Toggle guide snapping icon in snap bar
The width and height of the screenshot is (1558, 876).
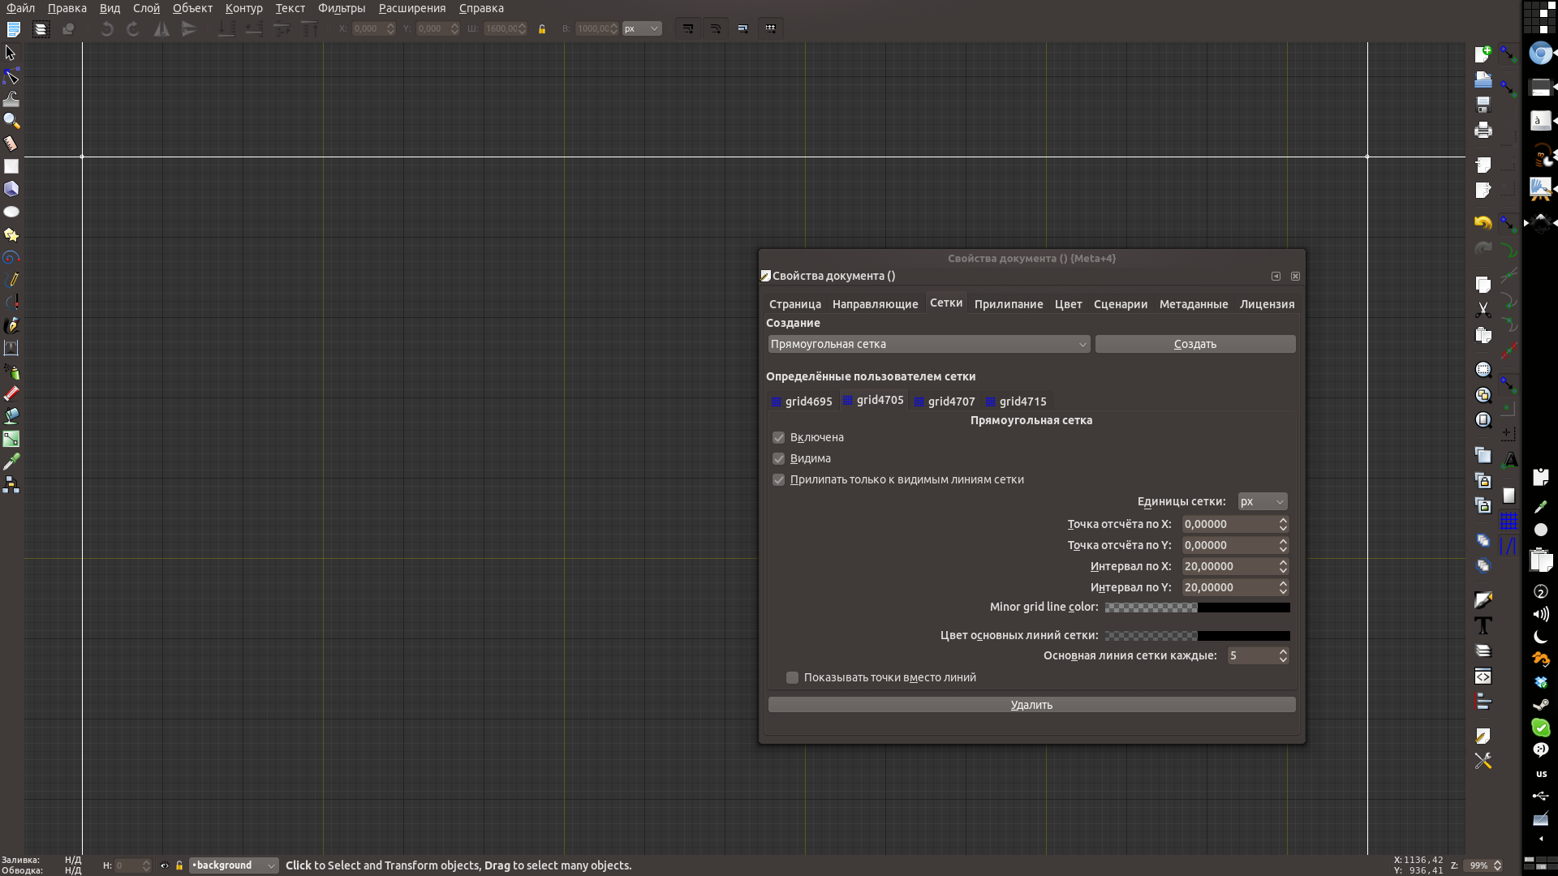coord(1509,546)
